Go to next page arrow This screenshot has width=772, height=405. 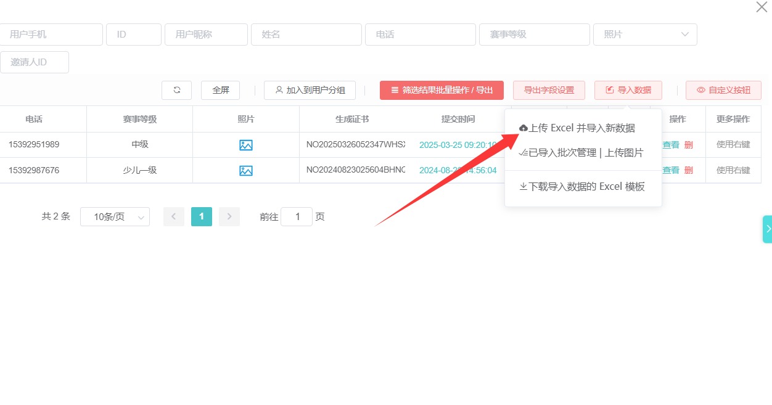229,216
